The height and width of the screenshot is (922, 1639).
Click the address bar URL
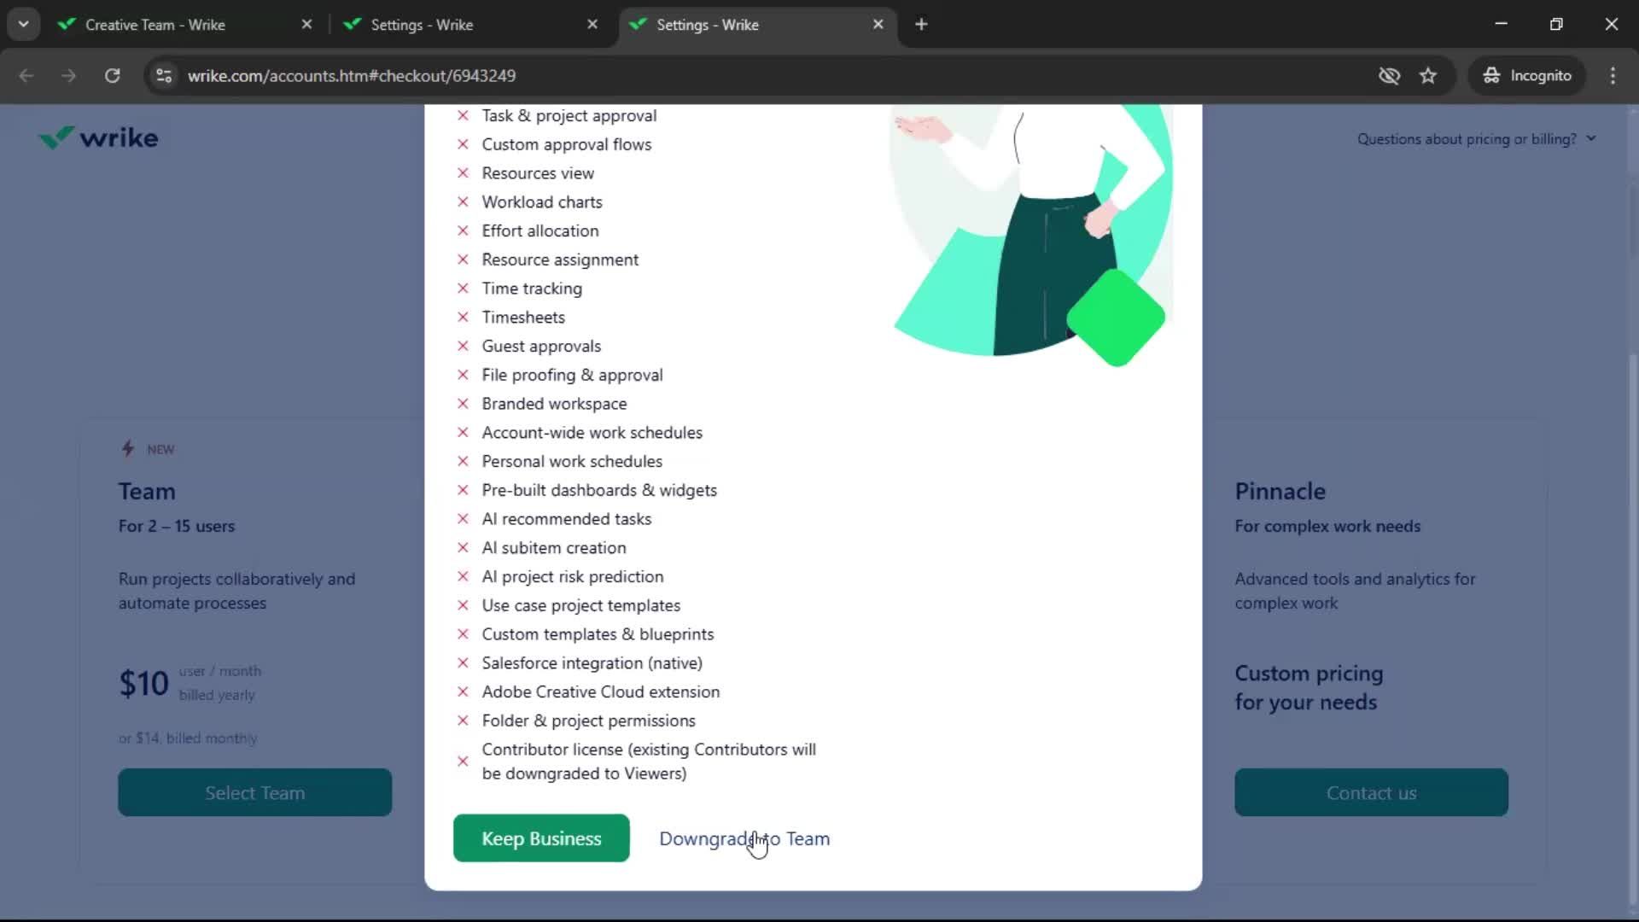click(x=352, y=75)
